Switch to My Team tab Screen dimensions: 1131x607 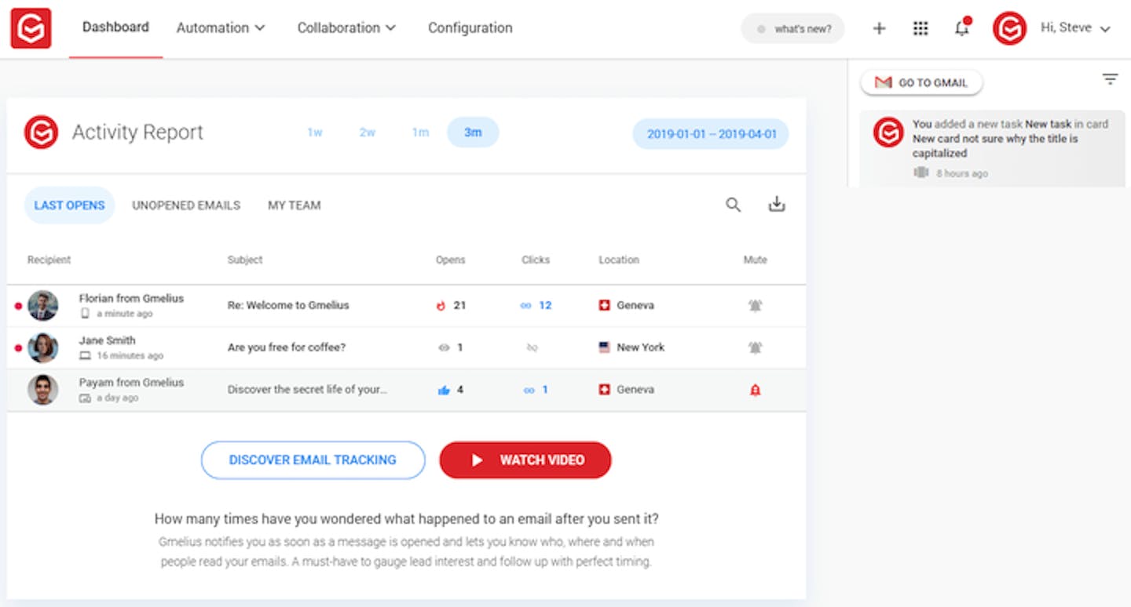(x=295, y=205)
